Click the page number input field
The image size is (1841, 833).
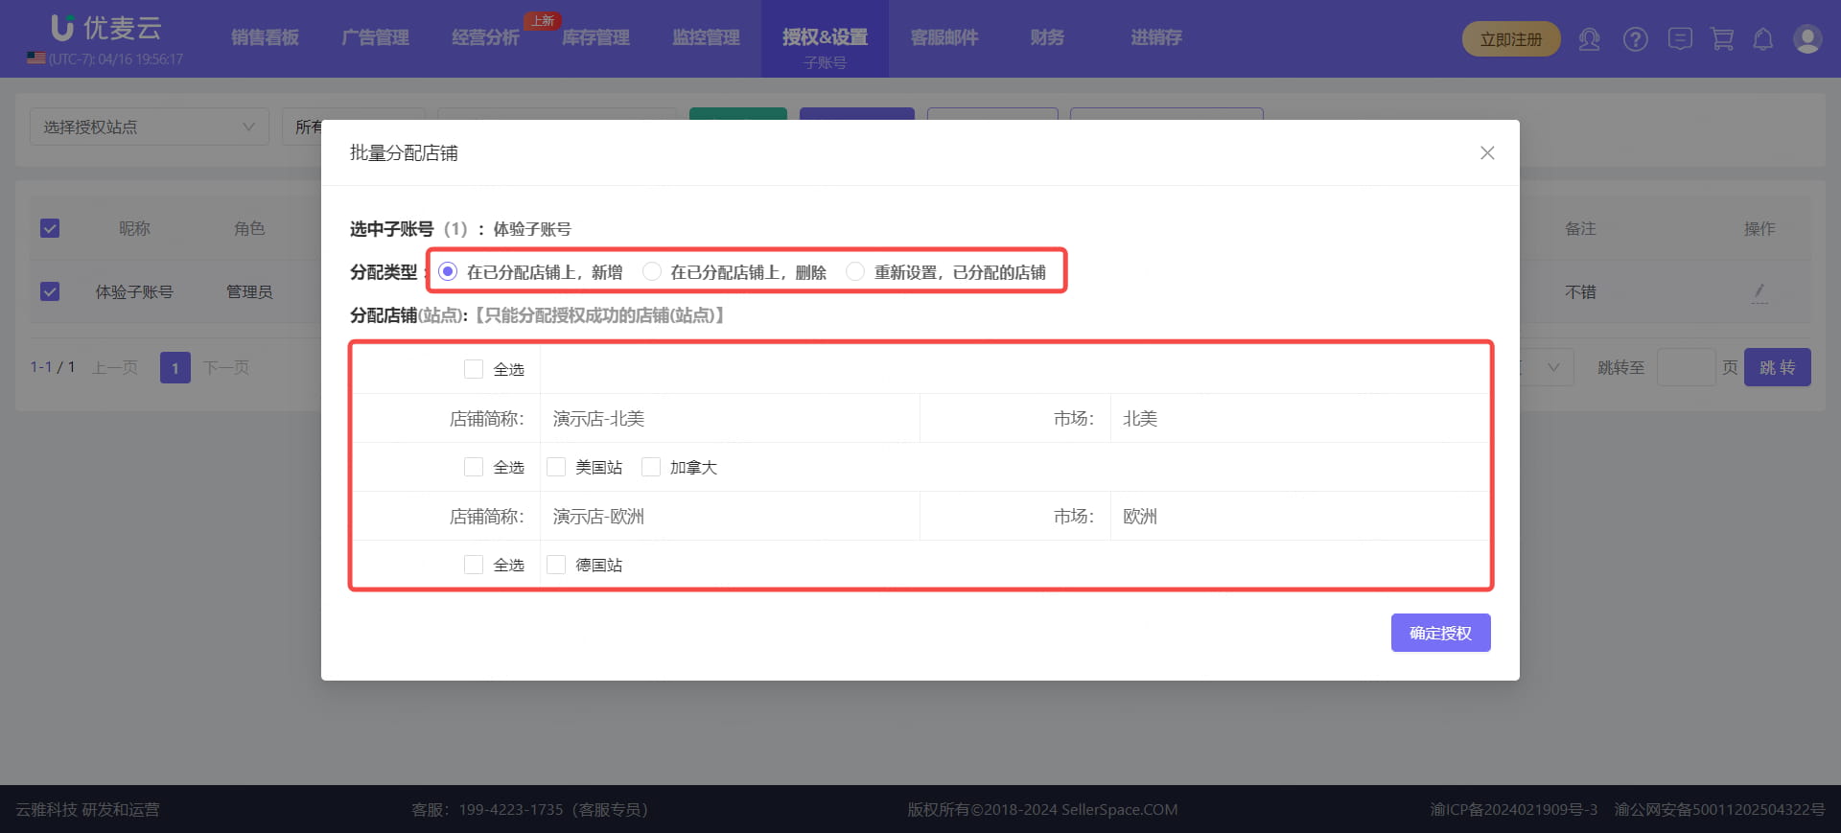[x=1685, y=368]
